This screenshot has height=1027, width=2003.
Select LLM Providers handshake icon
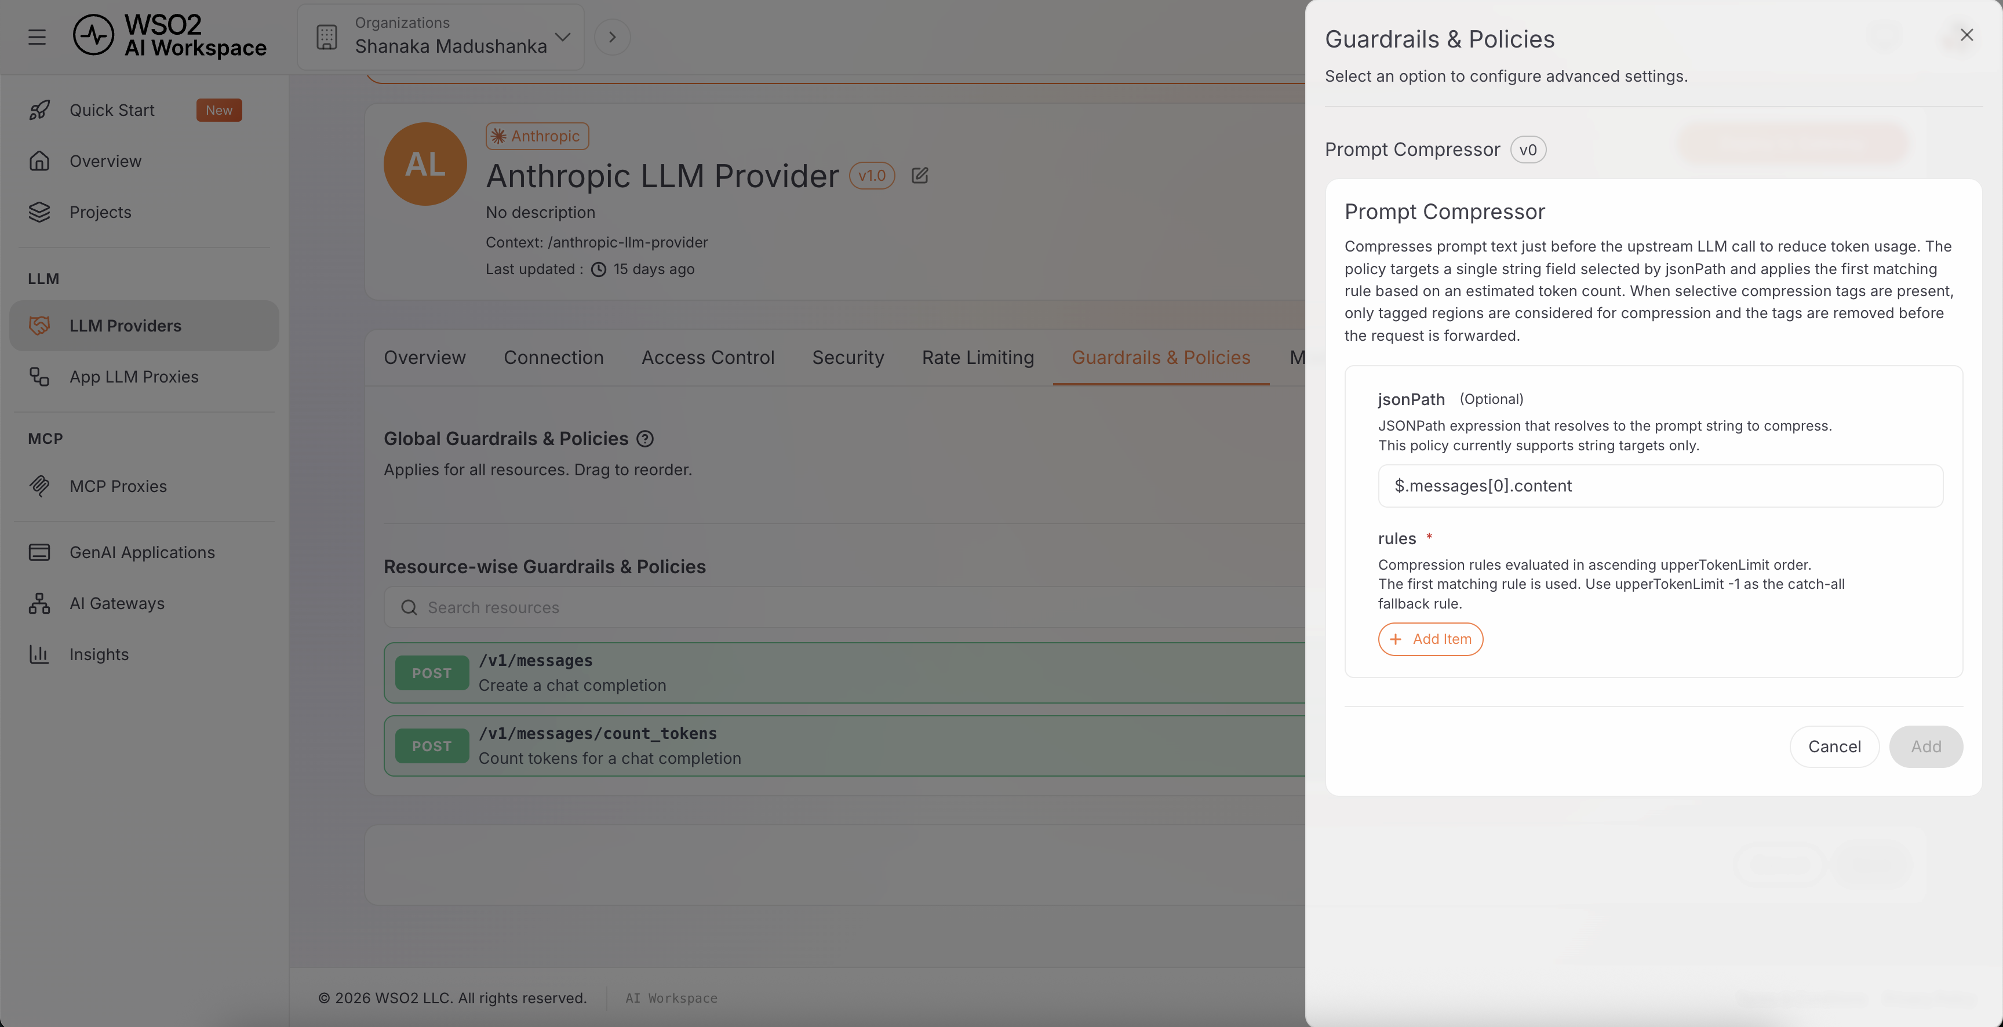coord(39,326)
